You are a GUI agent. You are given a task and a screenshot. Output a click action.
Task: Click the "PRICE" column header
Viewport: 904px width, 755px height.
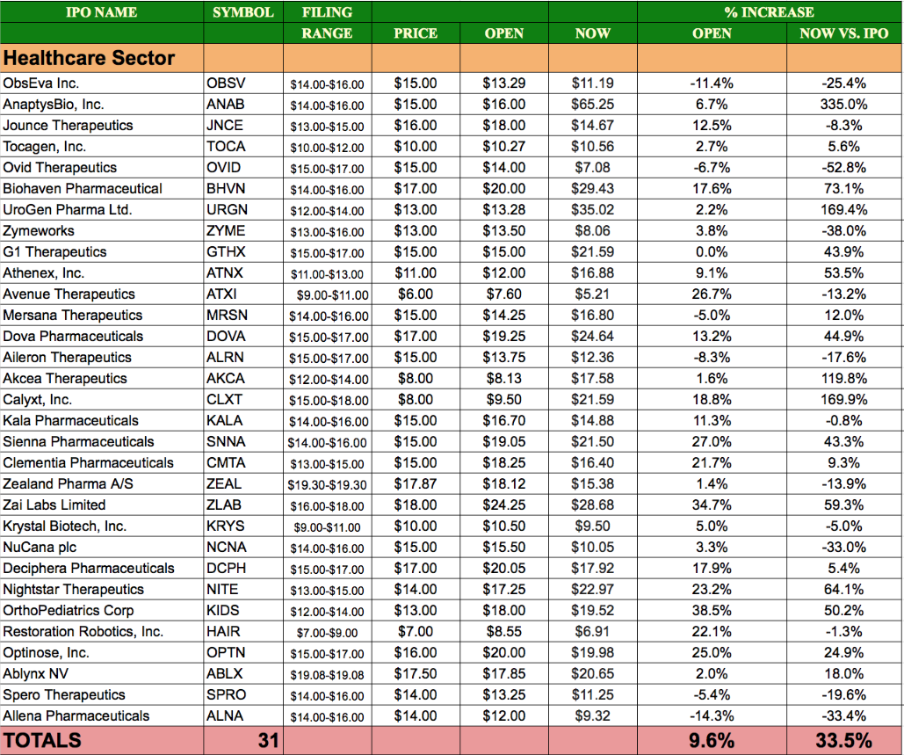point(415,33)
